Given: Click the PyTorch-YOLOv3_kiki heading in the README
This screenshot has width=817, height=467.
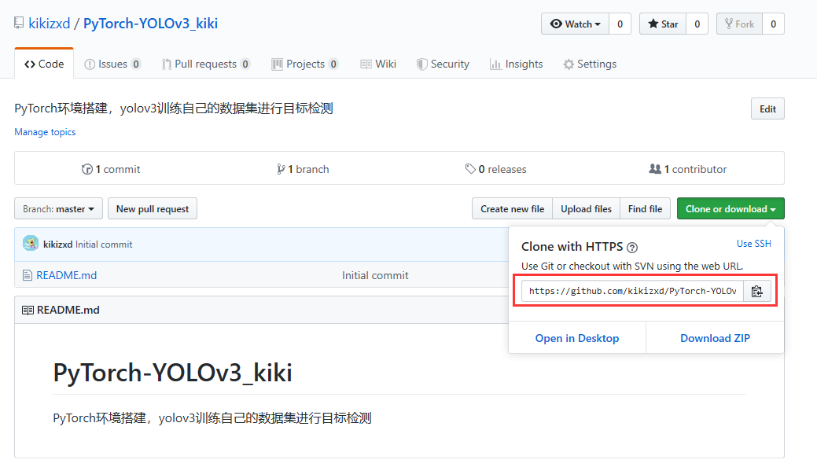Looking at the screenshot, I should coord(172,373).
